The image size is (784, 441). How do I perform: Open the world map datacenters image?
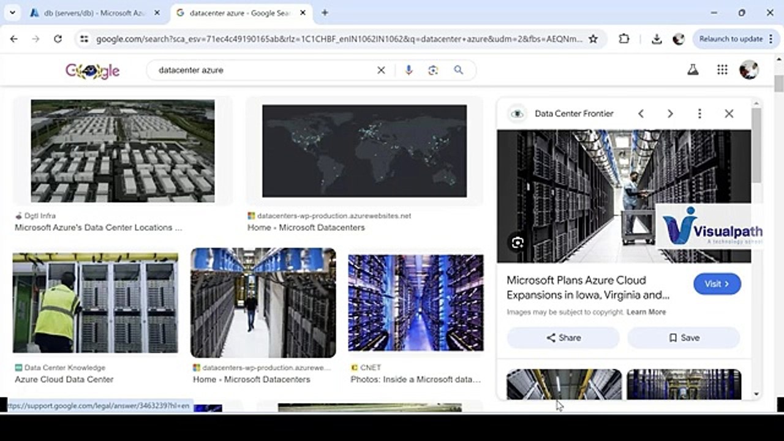(364, 151)
